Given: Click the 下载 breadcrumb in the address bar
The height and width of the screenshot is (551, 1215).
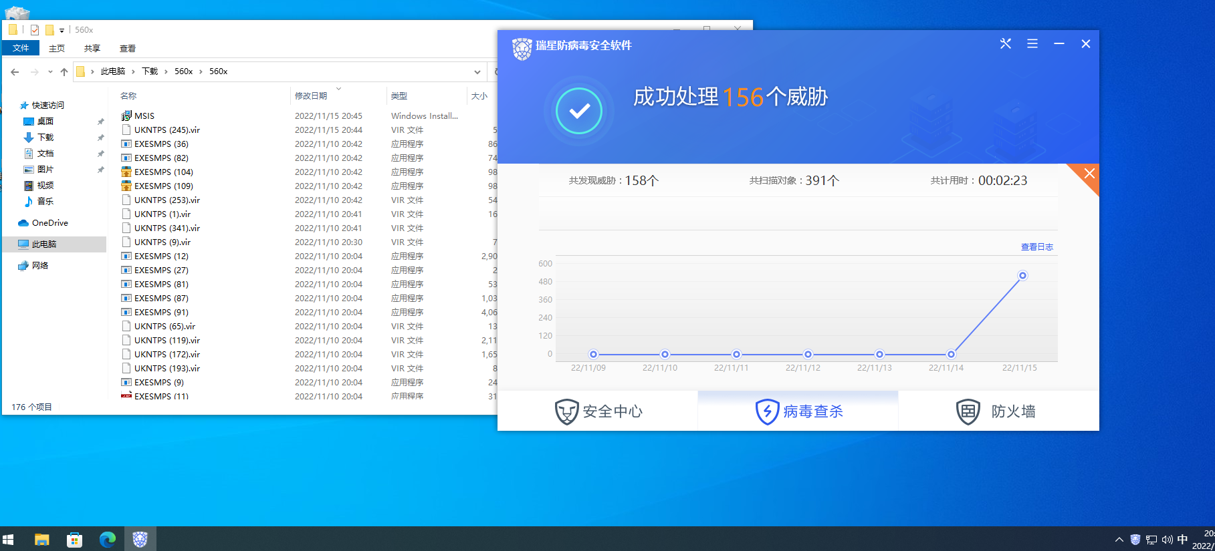Looking at the screenshot, I should [x=150, y=71].
